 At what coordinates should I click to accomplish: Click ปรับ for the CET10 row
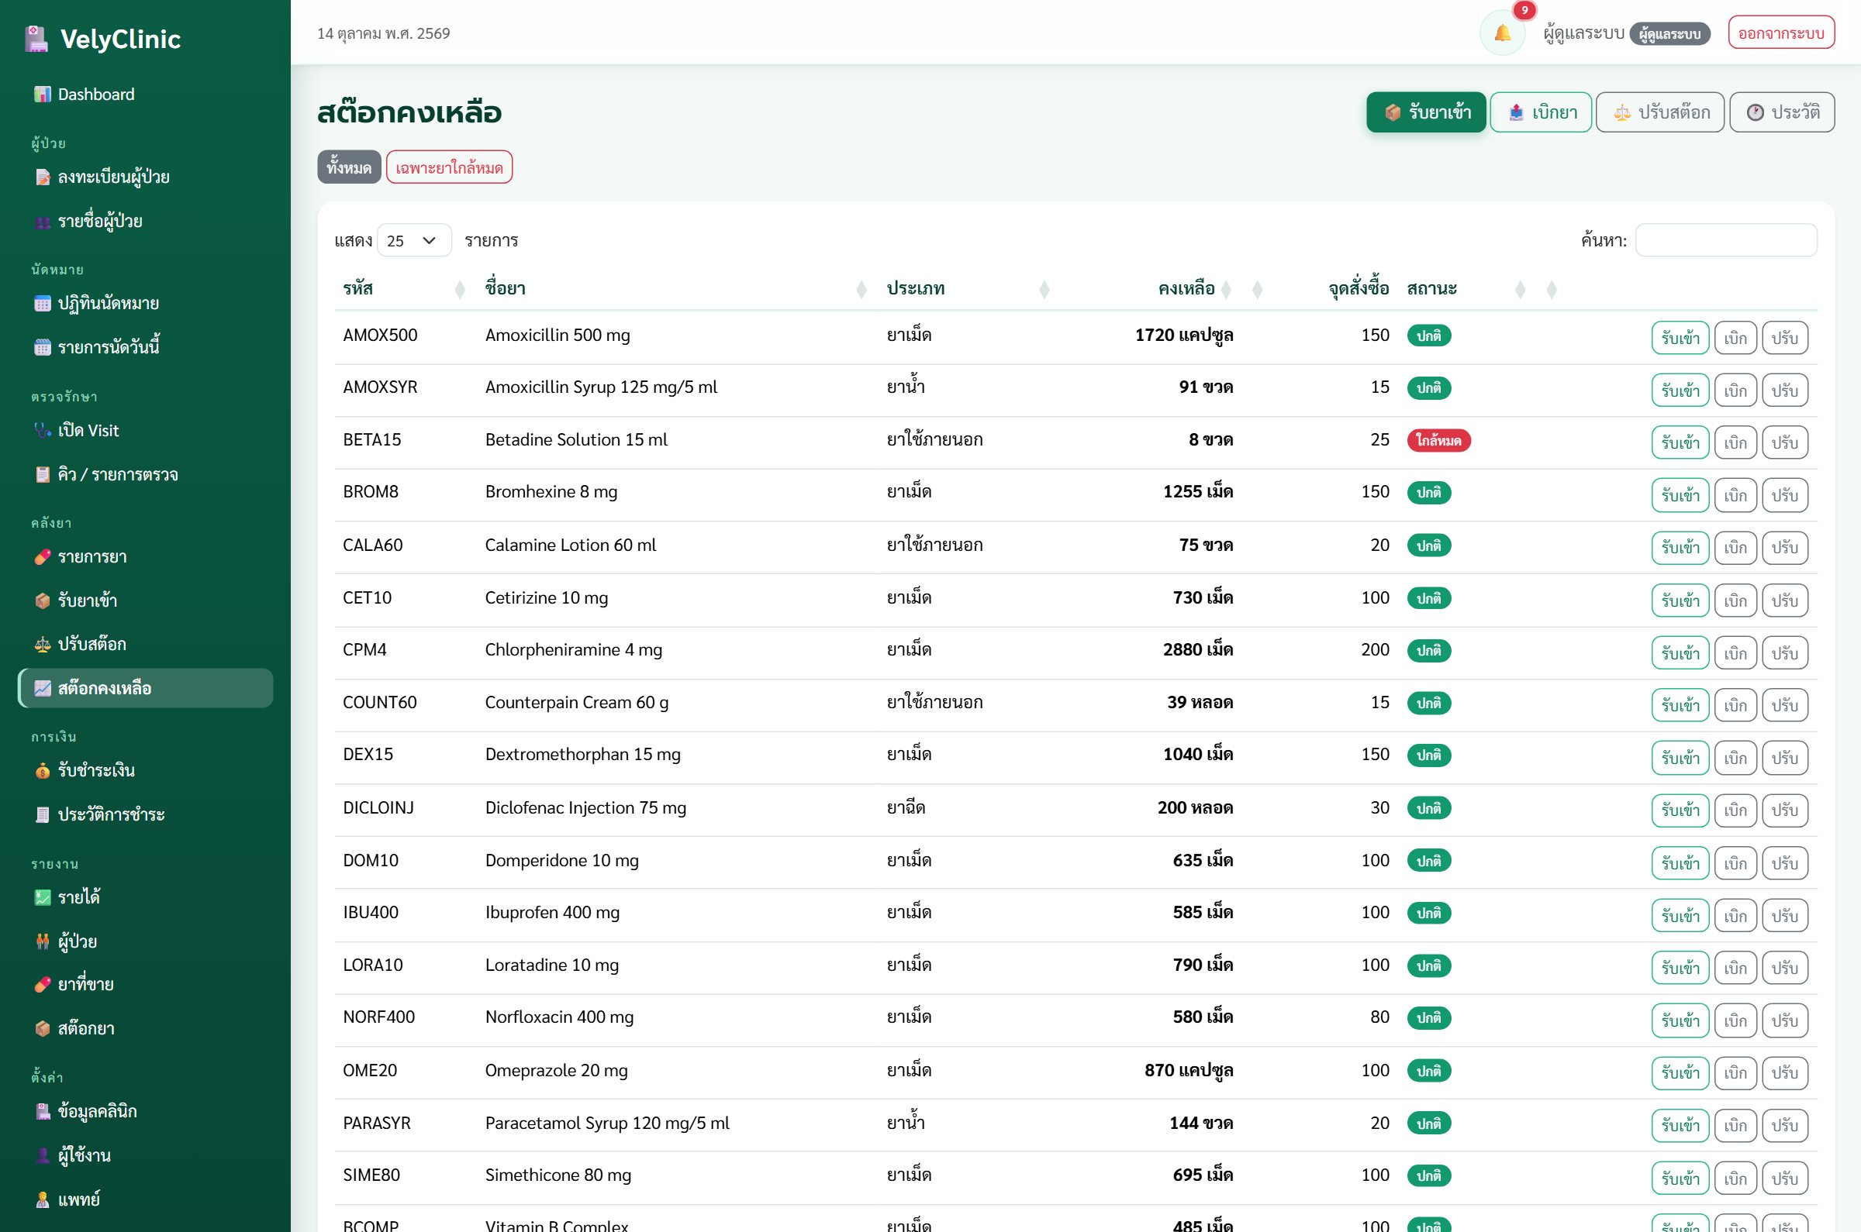click(x=1784, y=601)
